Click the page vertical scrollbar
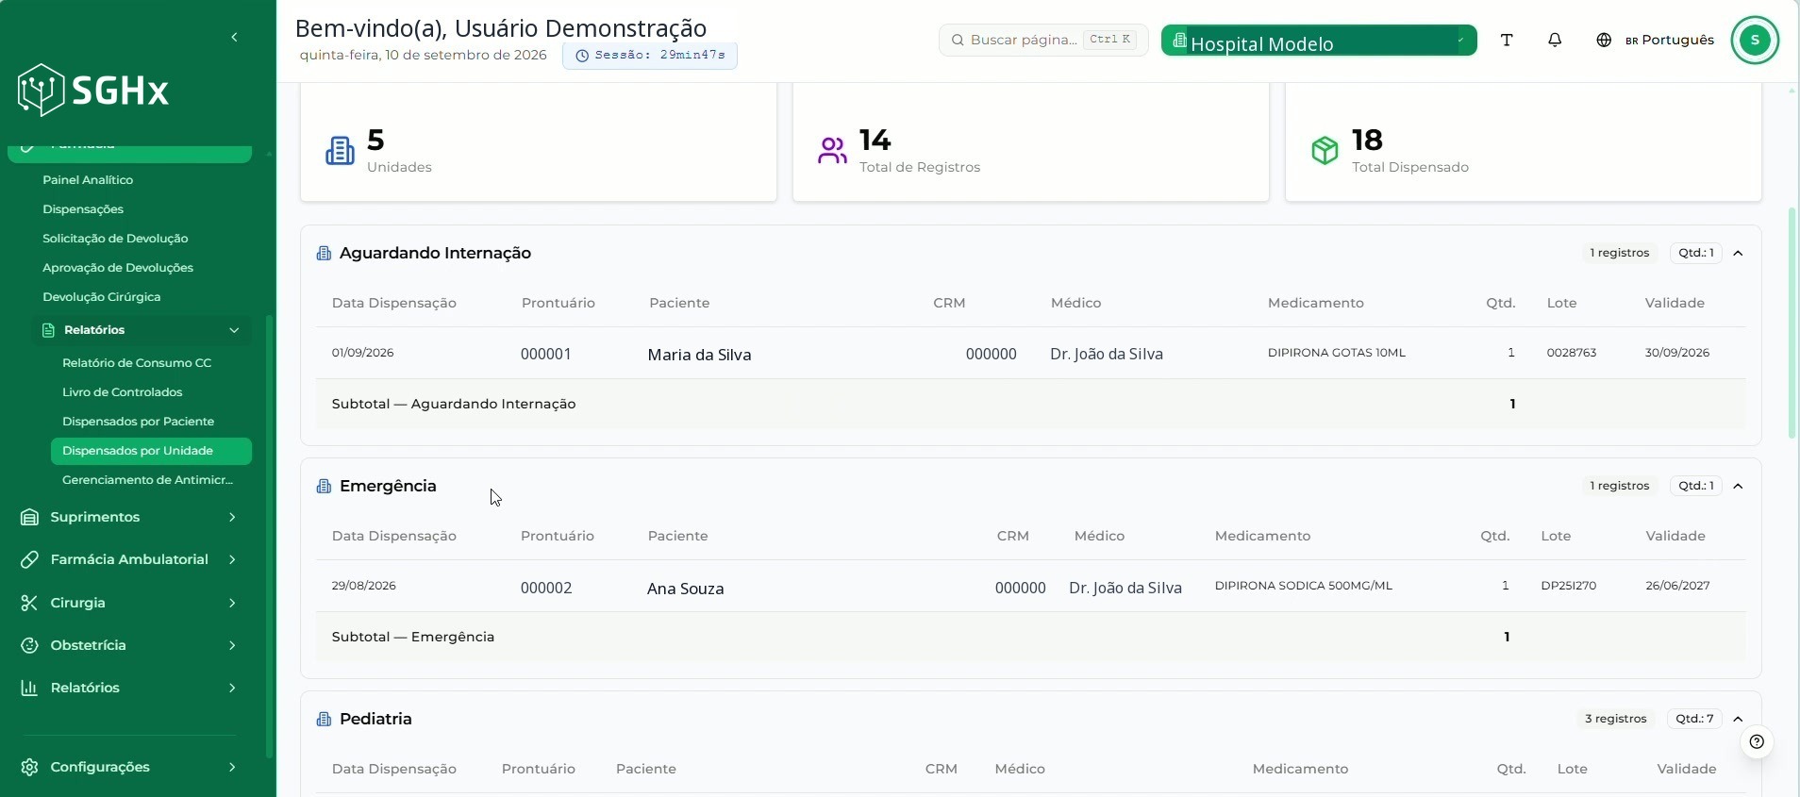Screen dimensions: 1800x797 [x=1792, y=321]
